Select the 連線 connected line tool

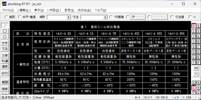(5, 66)
